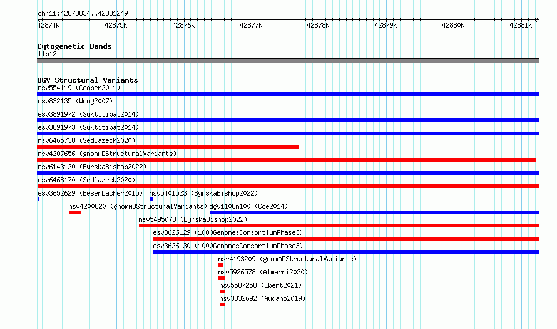
Task: Click the nsv832135 (Wong2007) label
Action: click(75, 101)
